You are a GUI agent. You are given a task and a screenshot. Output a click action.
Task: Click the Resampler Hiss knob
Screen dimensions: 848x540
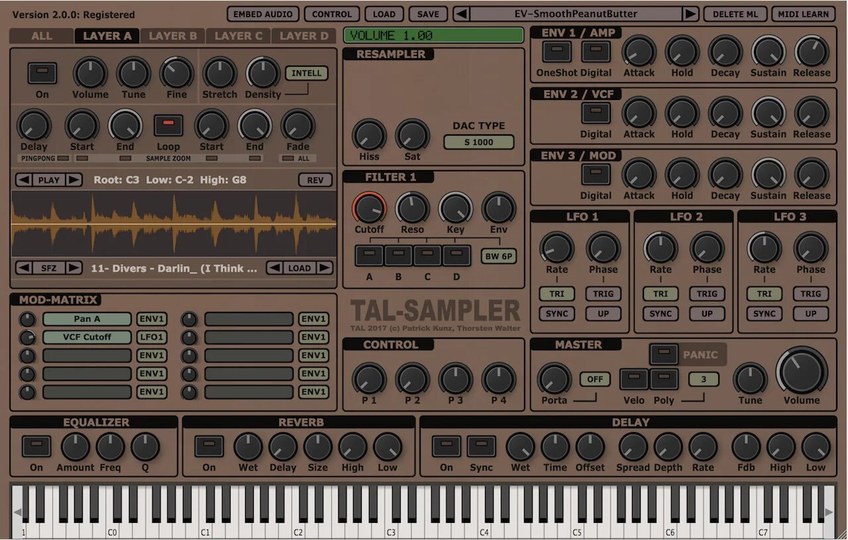[369, 135]
